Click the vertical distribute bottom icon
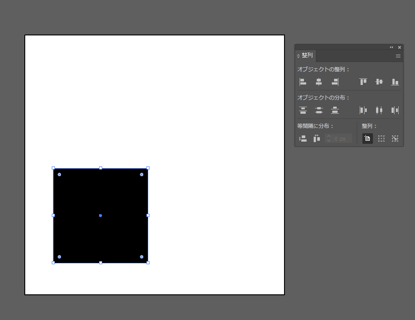415x320 pixels. click(x=335, y=110)
